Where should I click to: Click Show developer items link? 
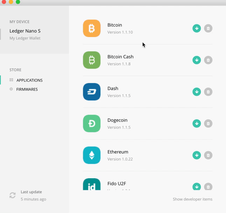[192, 199]
